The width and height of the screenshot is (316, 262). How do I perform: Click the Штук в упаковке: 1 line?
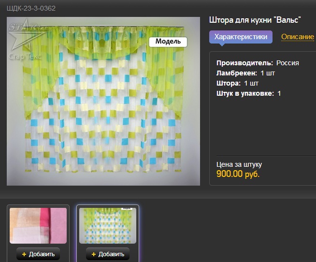click(x=249, y=93)
